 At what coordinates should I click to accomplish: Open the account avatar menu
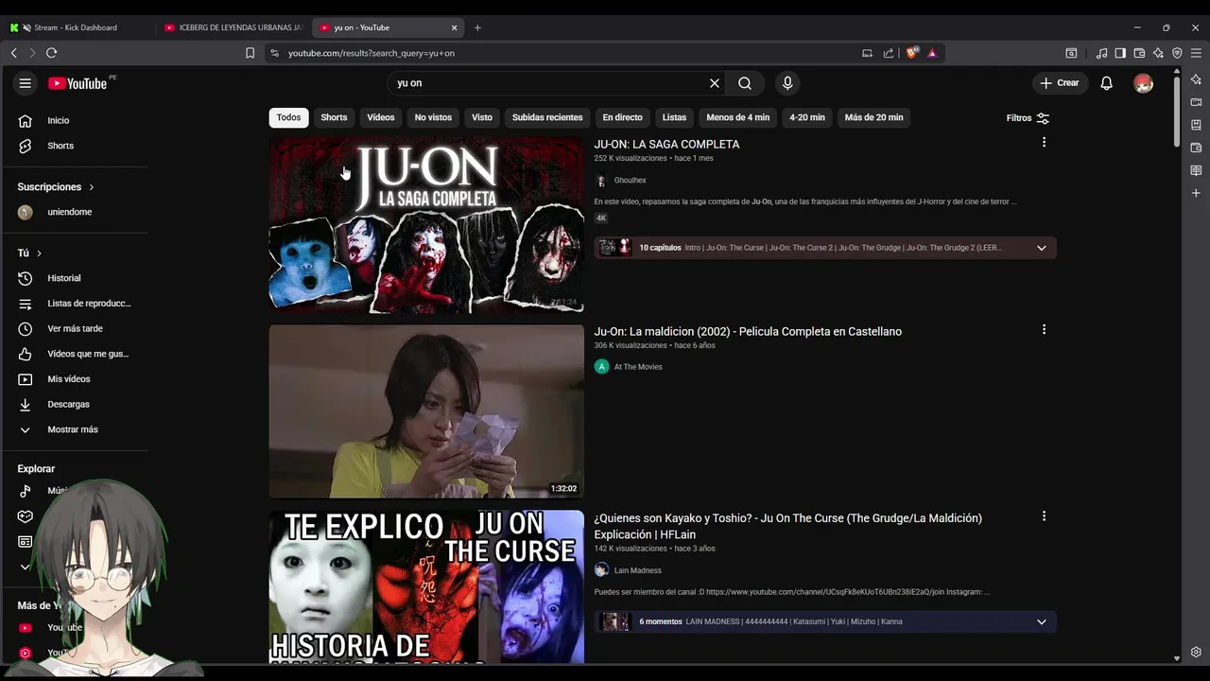(1144, 83)
